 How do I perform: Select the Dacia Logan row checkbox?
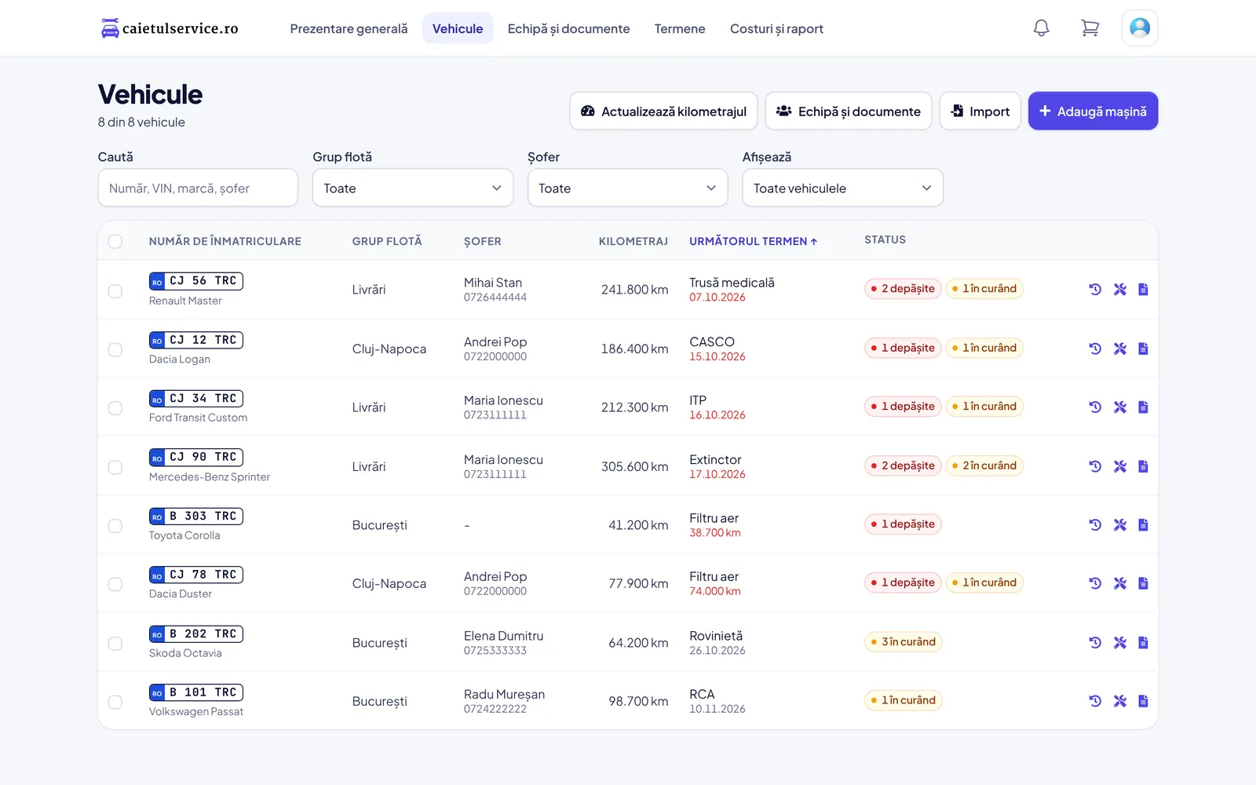coord(115,349)
